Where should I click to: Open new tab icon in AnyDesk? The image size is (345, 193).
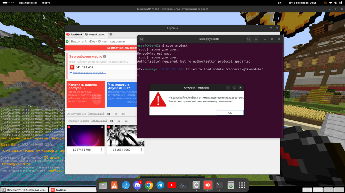coord(111,34)
